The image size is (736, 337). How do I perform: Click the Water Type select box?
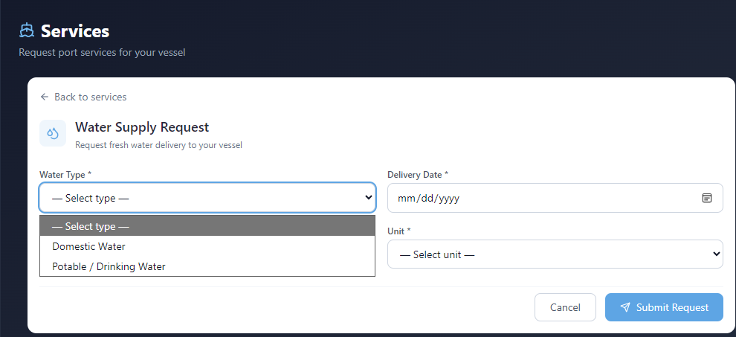pos(207,198)
